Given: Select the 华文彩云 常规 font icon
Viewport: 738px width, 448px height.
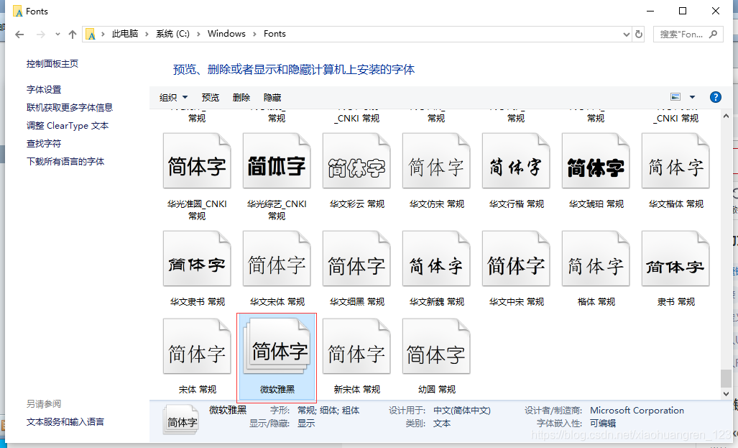Looking at the screenshot, I should 356,160.
